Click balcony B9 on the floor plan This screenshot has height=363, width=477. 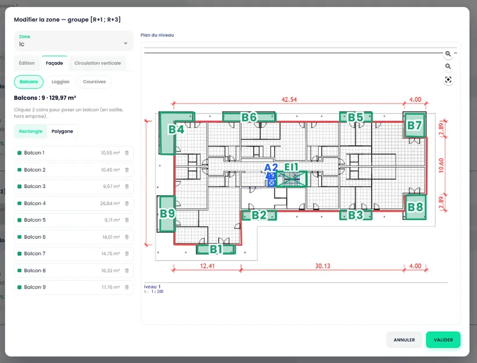click(167, 213)
